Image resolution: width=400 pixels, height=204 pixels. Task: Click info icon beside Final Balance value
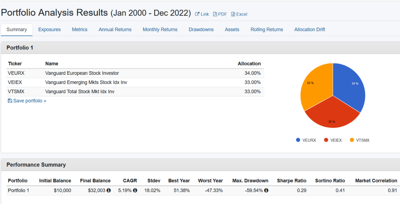point(109,190)
